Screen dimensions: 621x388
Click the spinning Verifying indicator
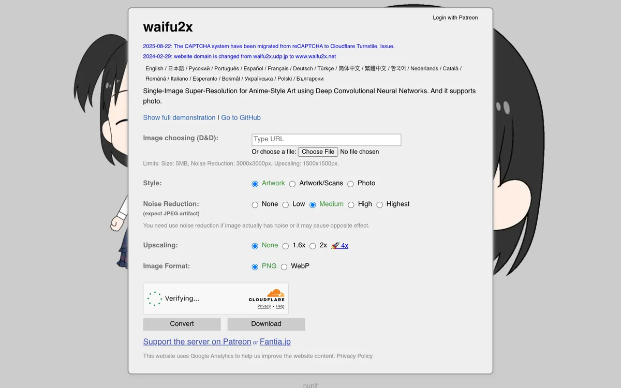[x=155, y=299]
